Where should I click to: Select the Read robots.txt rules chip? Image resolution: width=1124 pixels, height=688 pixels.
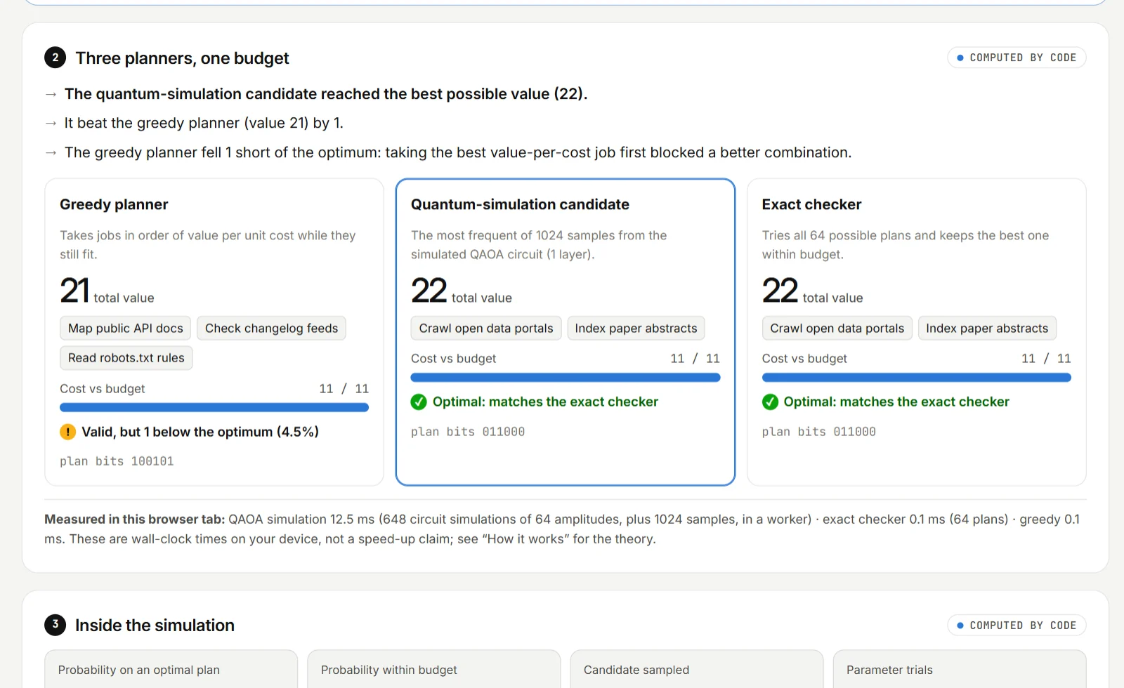(x=126, y=358)
